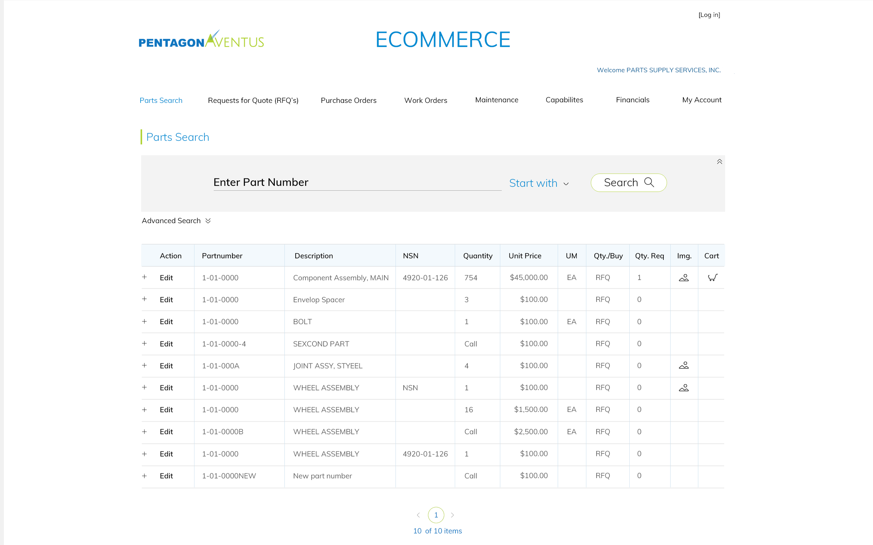The height and width of the screenshot is (545, 873).
Task: Add Component Assembly, MAIN to cart
Action: (713, 278)
